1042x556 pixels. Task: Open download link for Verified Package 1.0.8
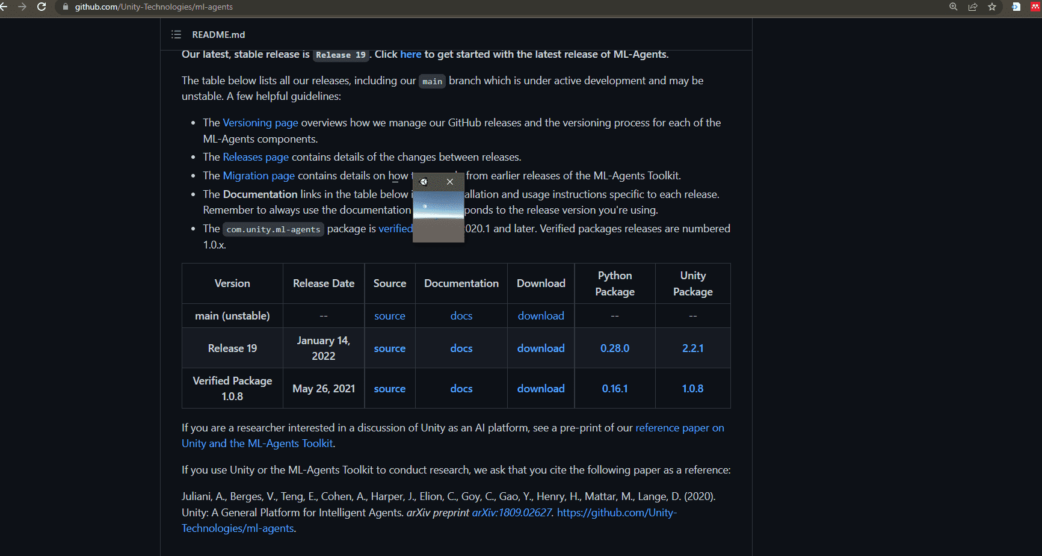pos(541,389)
